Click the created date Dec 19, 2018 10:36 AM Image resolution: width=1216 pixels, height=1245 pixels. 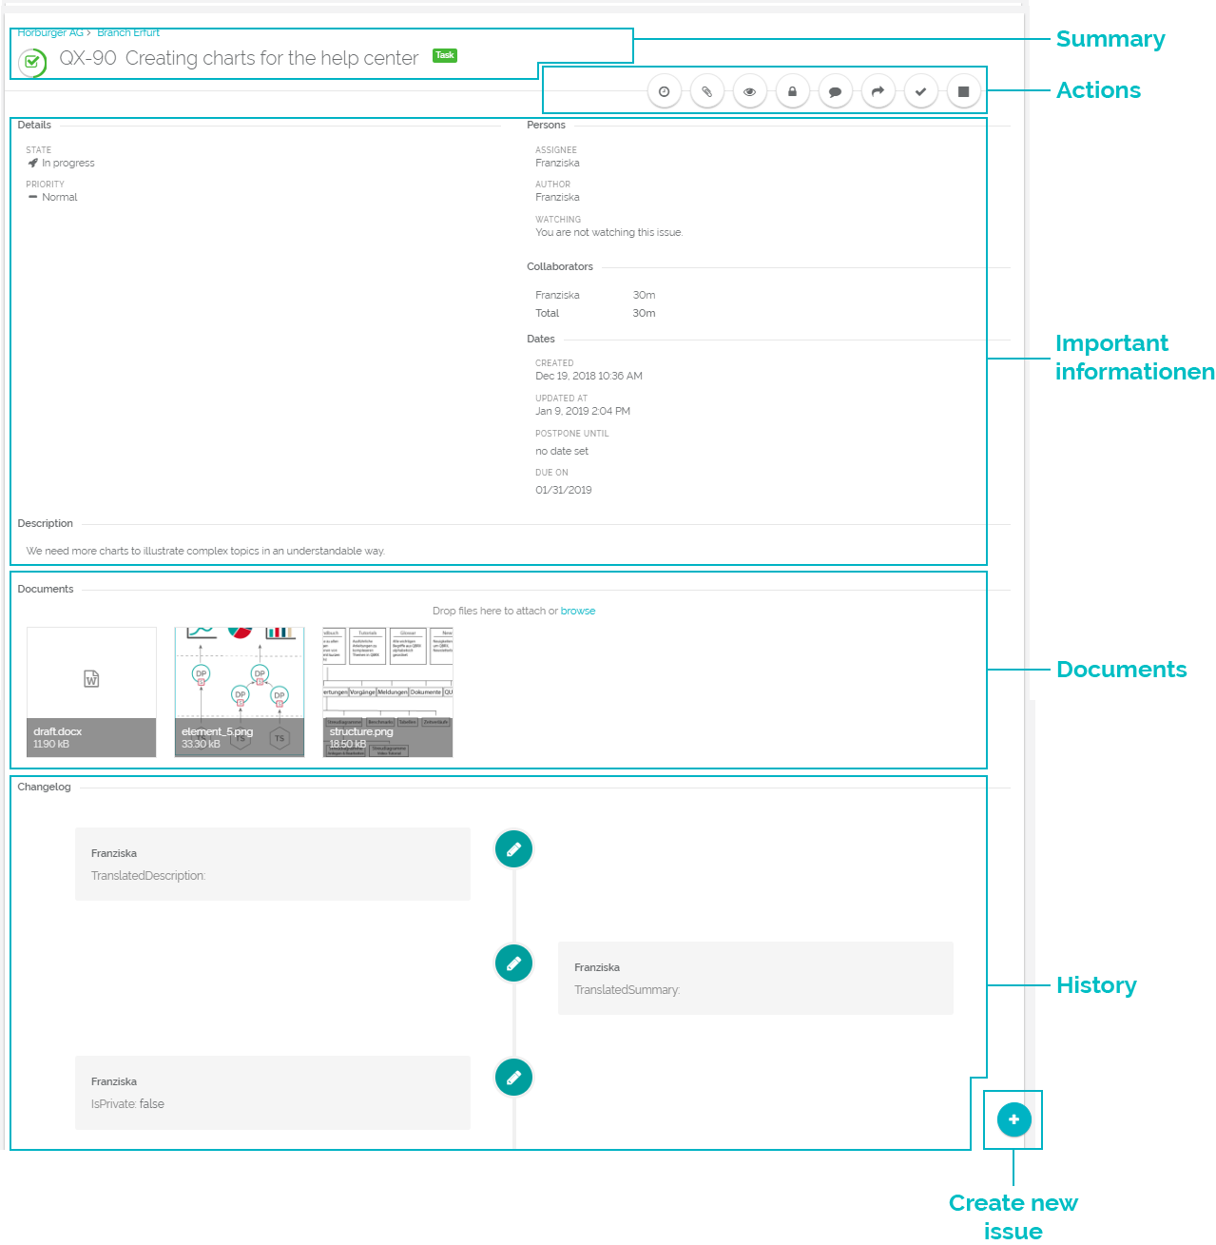pos(589,376)
